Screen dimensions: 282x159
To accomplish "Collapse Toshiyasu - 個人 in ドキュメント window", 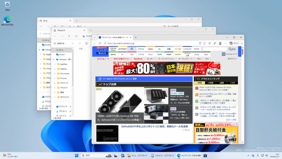I will (54, 59).
